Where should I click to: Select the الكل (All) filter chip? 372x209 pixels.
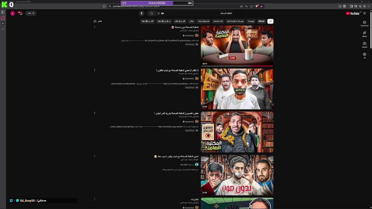[270, 21]
